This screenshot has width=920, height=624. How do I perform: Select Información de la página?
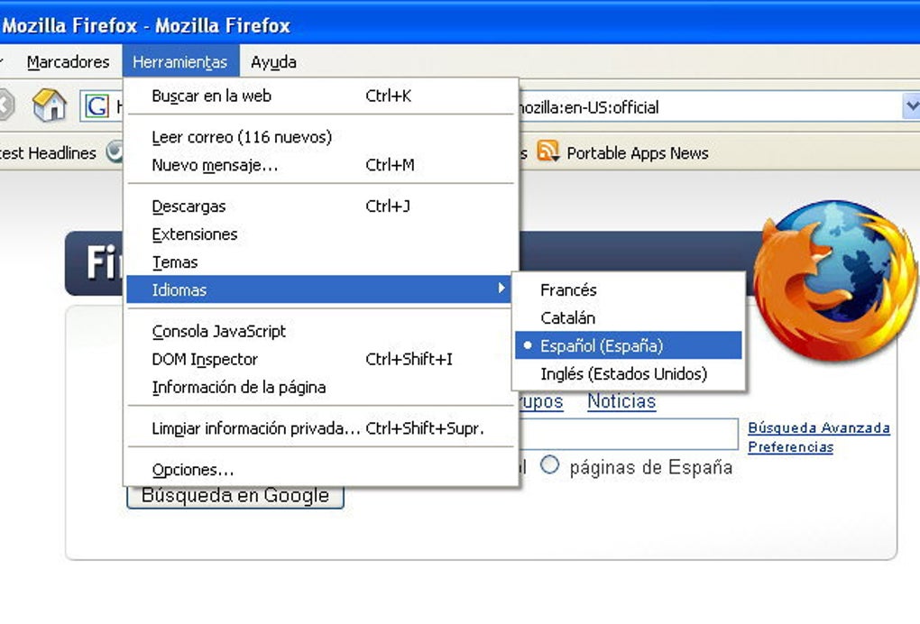(321, 387)
